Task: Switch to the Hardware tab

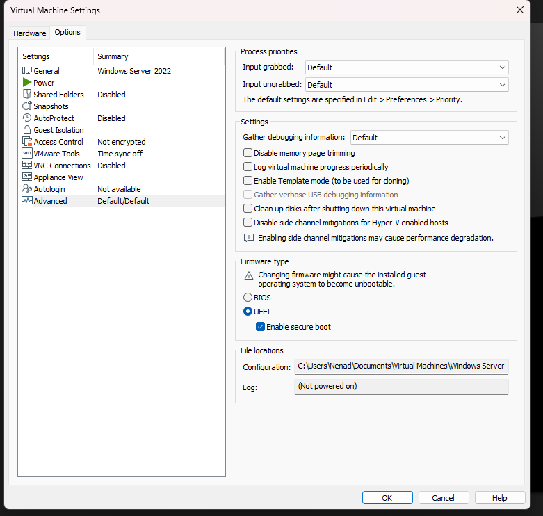Action: (29, 33)
